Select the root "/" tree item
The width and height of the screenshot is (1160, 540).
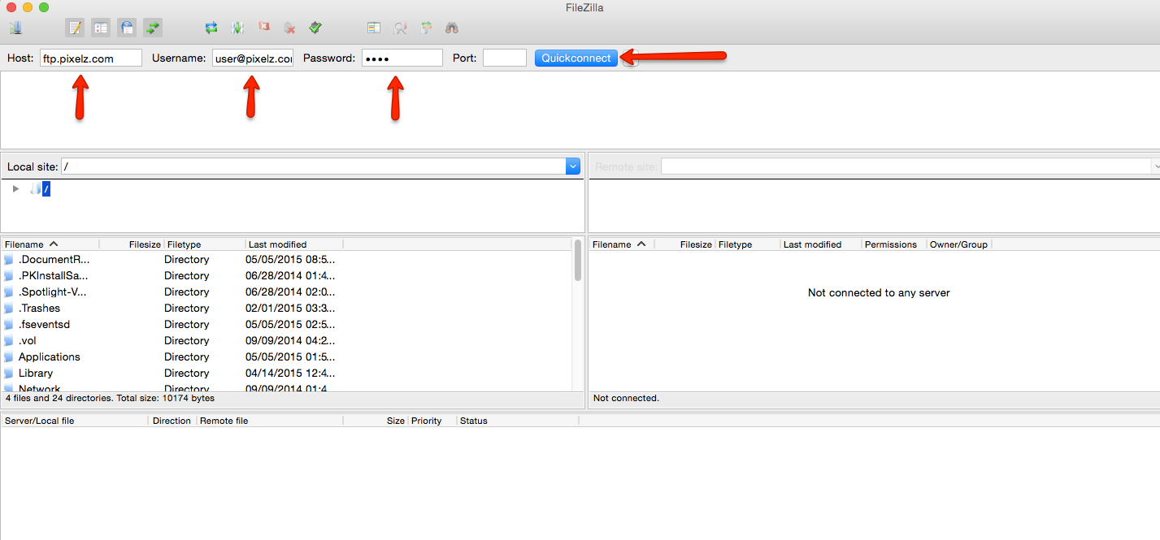tap(46, 189)
